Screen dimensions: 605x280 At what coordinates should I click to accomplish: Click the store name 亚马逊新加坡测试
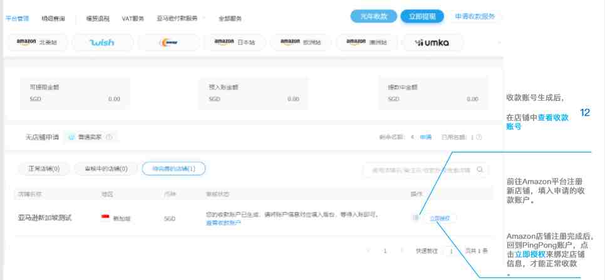44,217
